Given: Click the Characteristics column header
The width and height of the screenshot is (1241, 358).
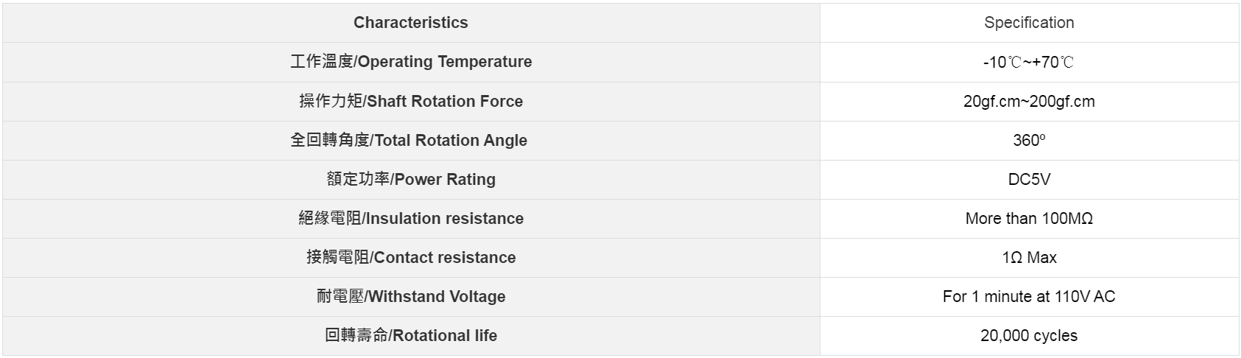Looking at the screenshot, I should coord(410,23).
